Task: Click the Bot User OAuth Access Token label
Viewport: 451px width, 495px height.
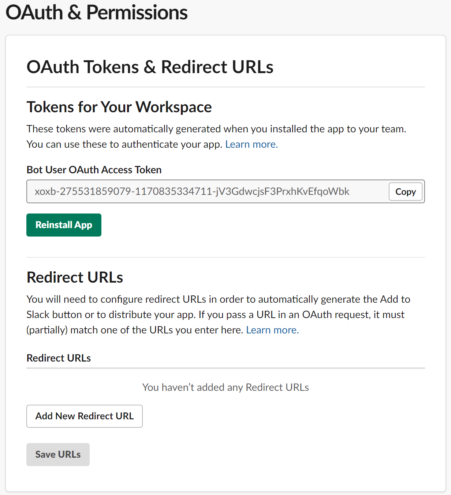Action: click(x=94, y=170)
